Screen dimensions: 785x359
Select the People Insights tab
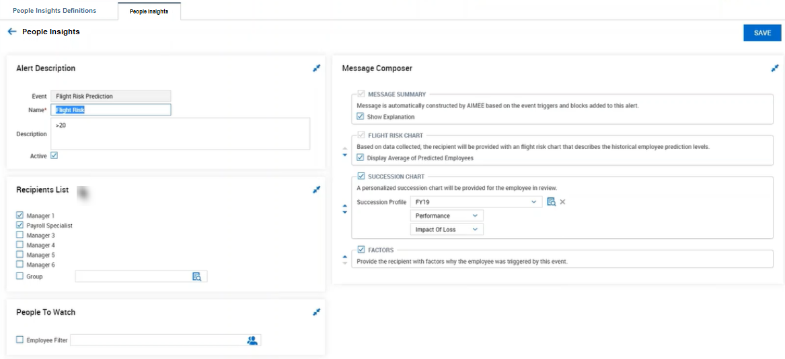click(149, 11)
